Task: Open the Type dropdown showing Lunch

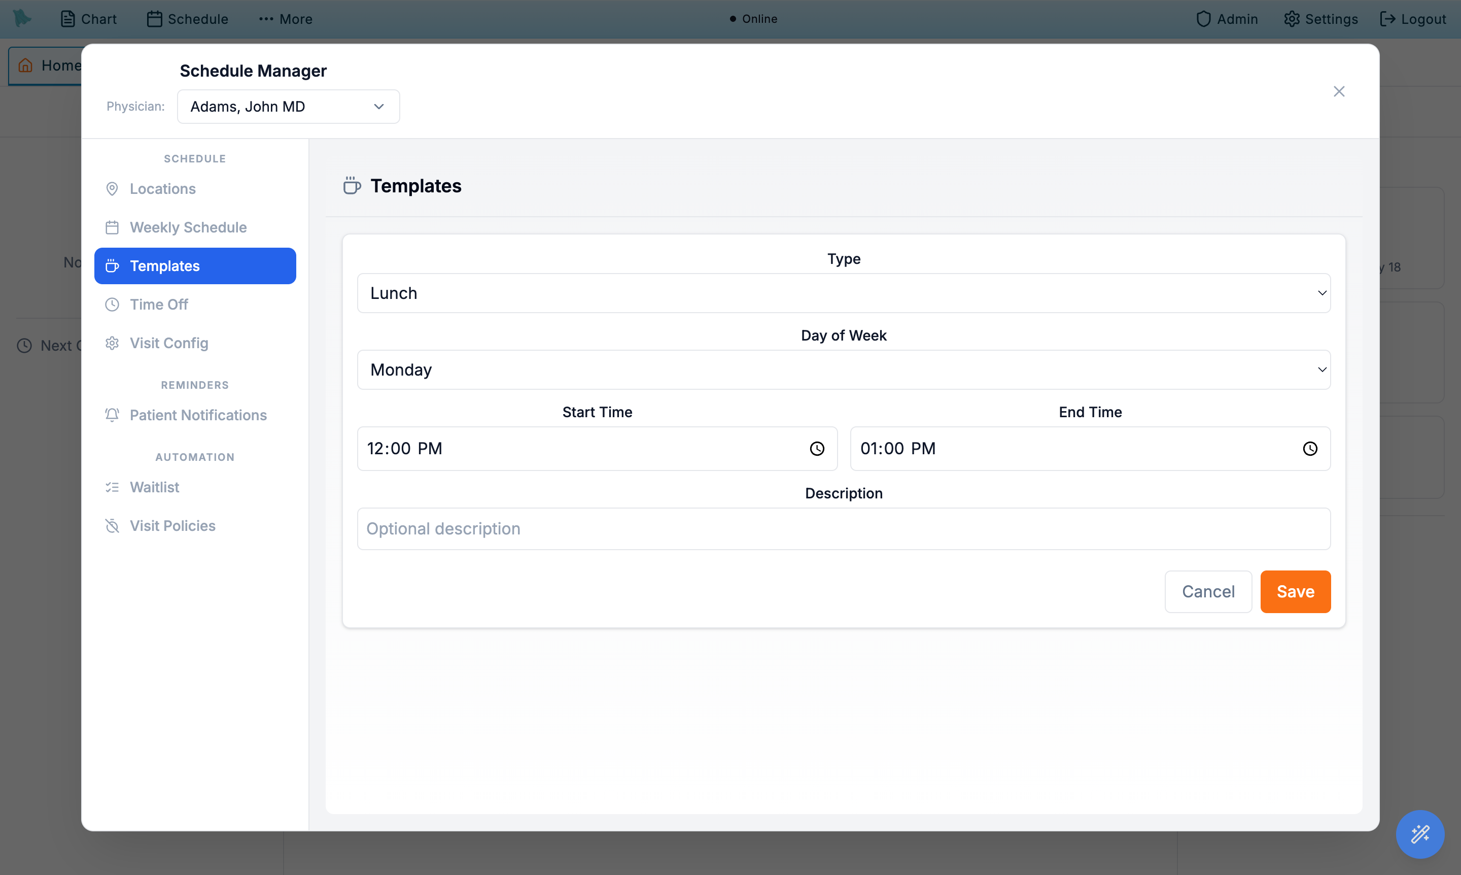Action: (x=843, y=293)
